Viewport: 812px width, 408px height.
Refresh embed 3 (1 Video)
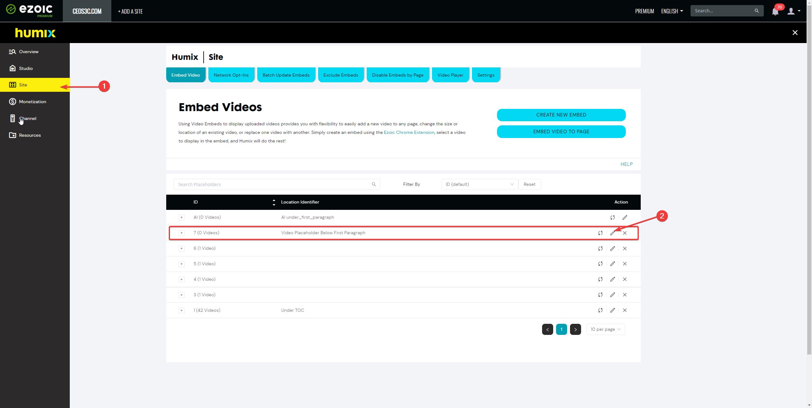[600, 295]
